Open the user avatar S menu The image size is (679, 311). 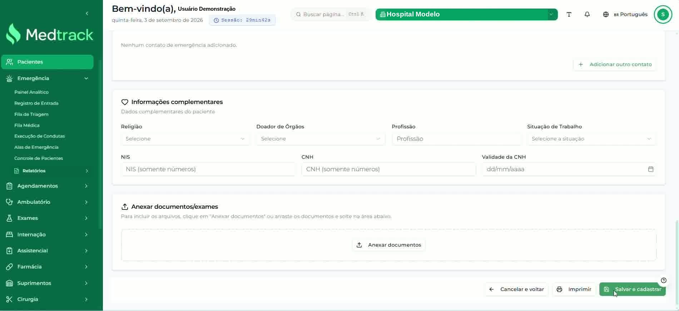pyautogui.click(x=663, y=14)
